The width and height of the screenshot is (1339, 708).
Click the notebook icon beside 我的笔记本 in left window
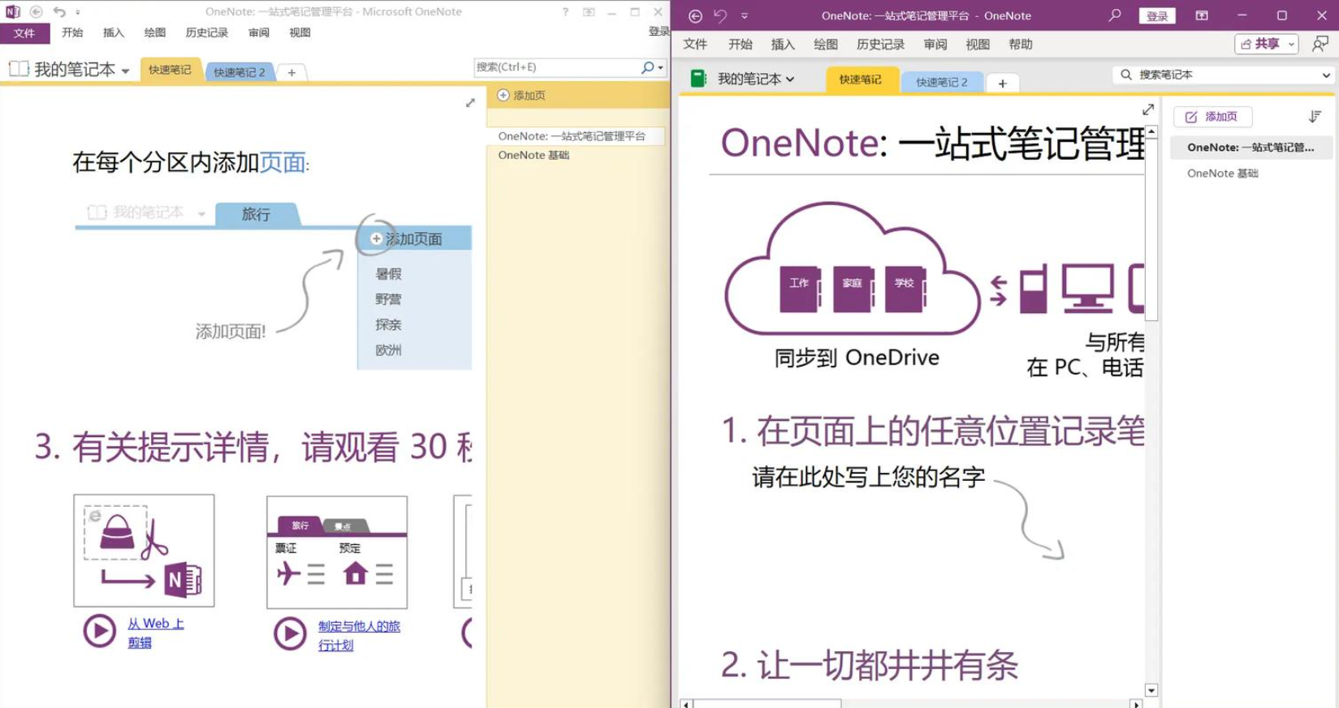coord(19,70)
